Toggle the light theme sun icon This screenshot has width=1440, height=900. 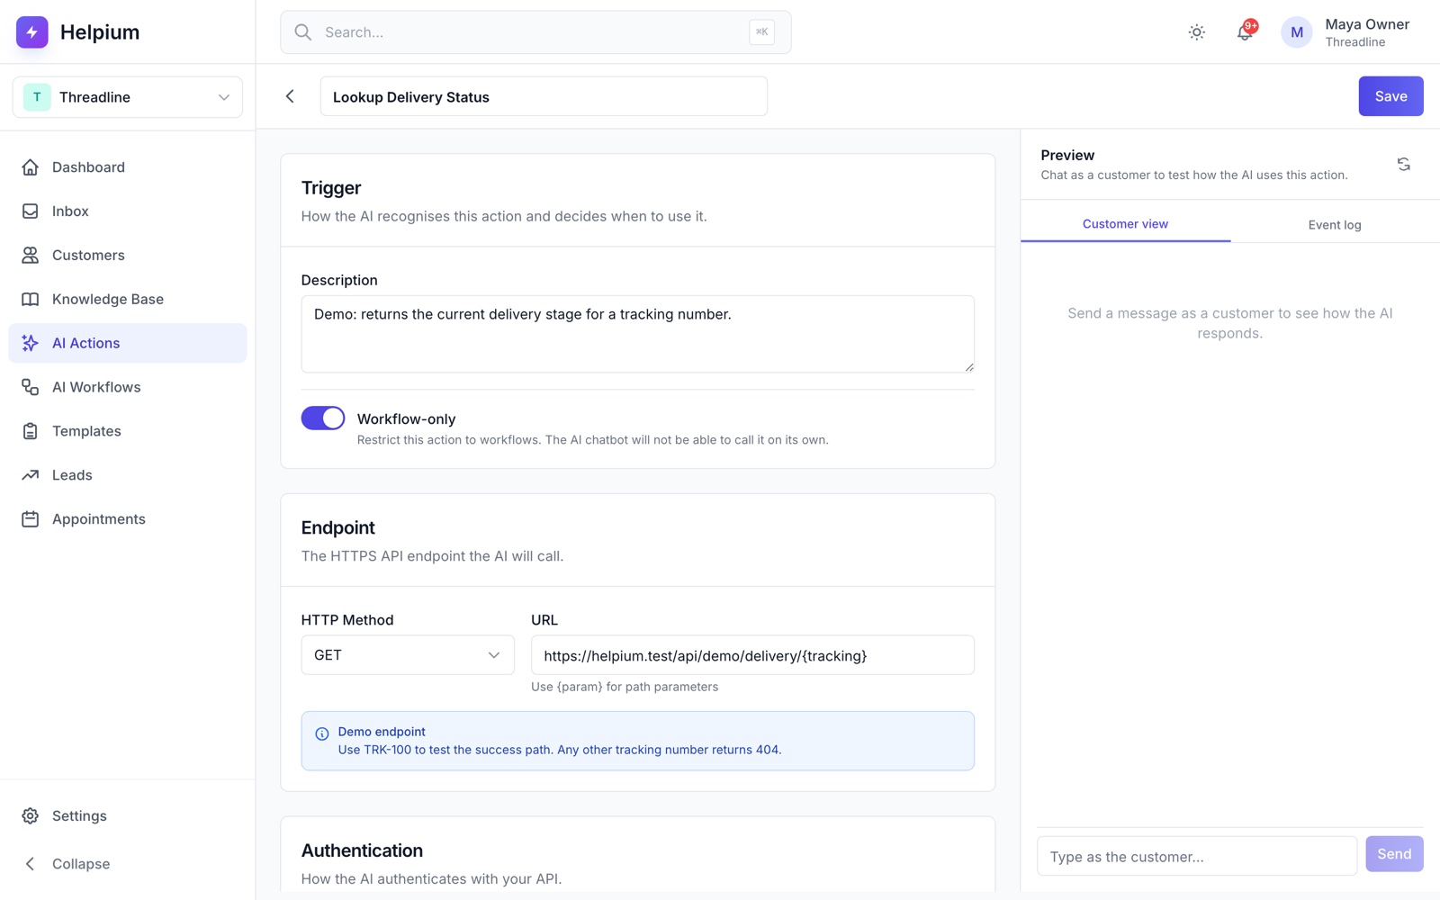tap(1196, 32)
